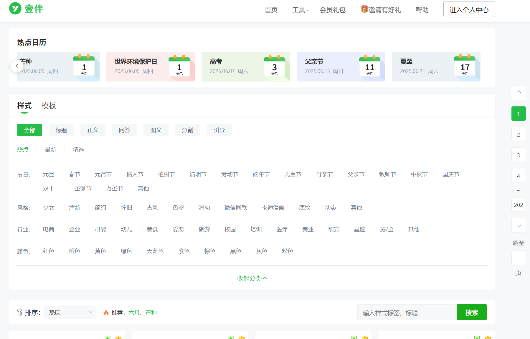Select the 正文 category filter
Image resolution: width=530 pixels, height=339 pixels.
(93, 130)
